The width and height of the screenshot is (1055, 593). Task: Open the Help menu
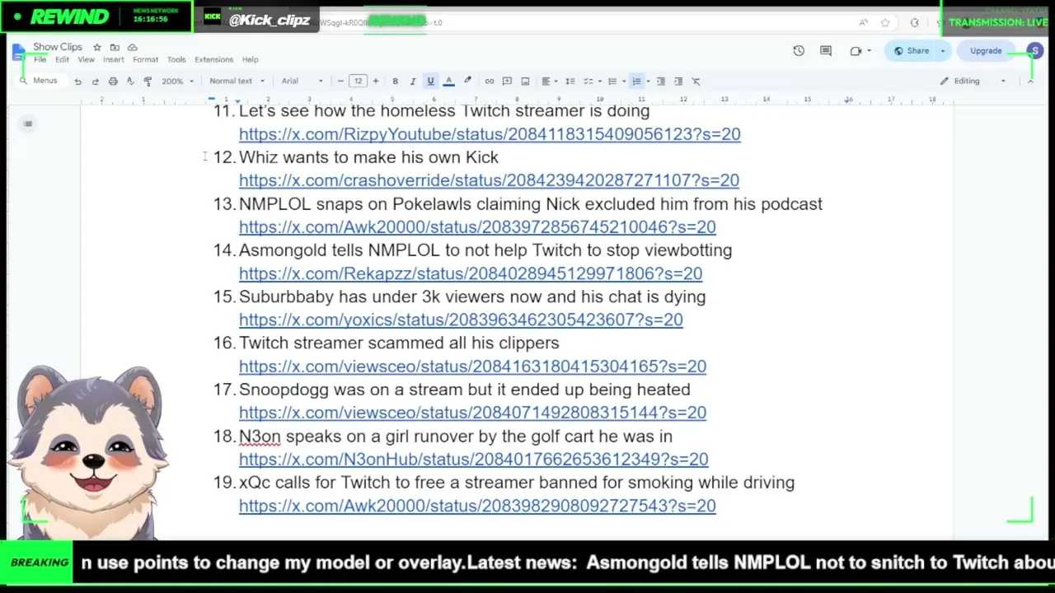coord(250,59)
